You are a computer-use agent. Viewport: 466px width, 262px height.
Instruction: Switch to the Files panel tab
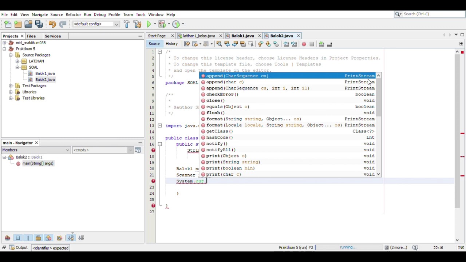point(31,36)
